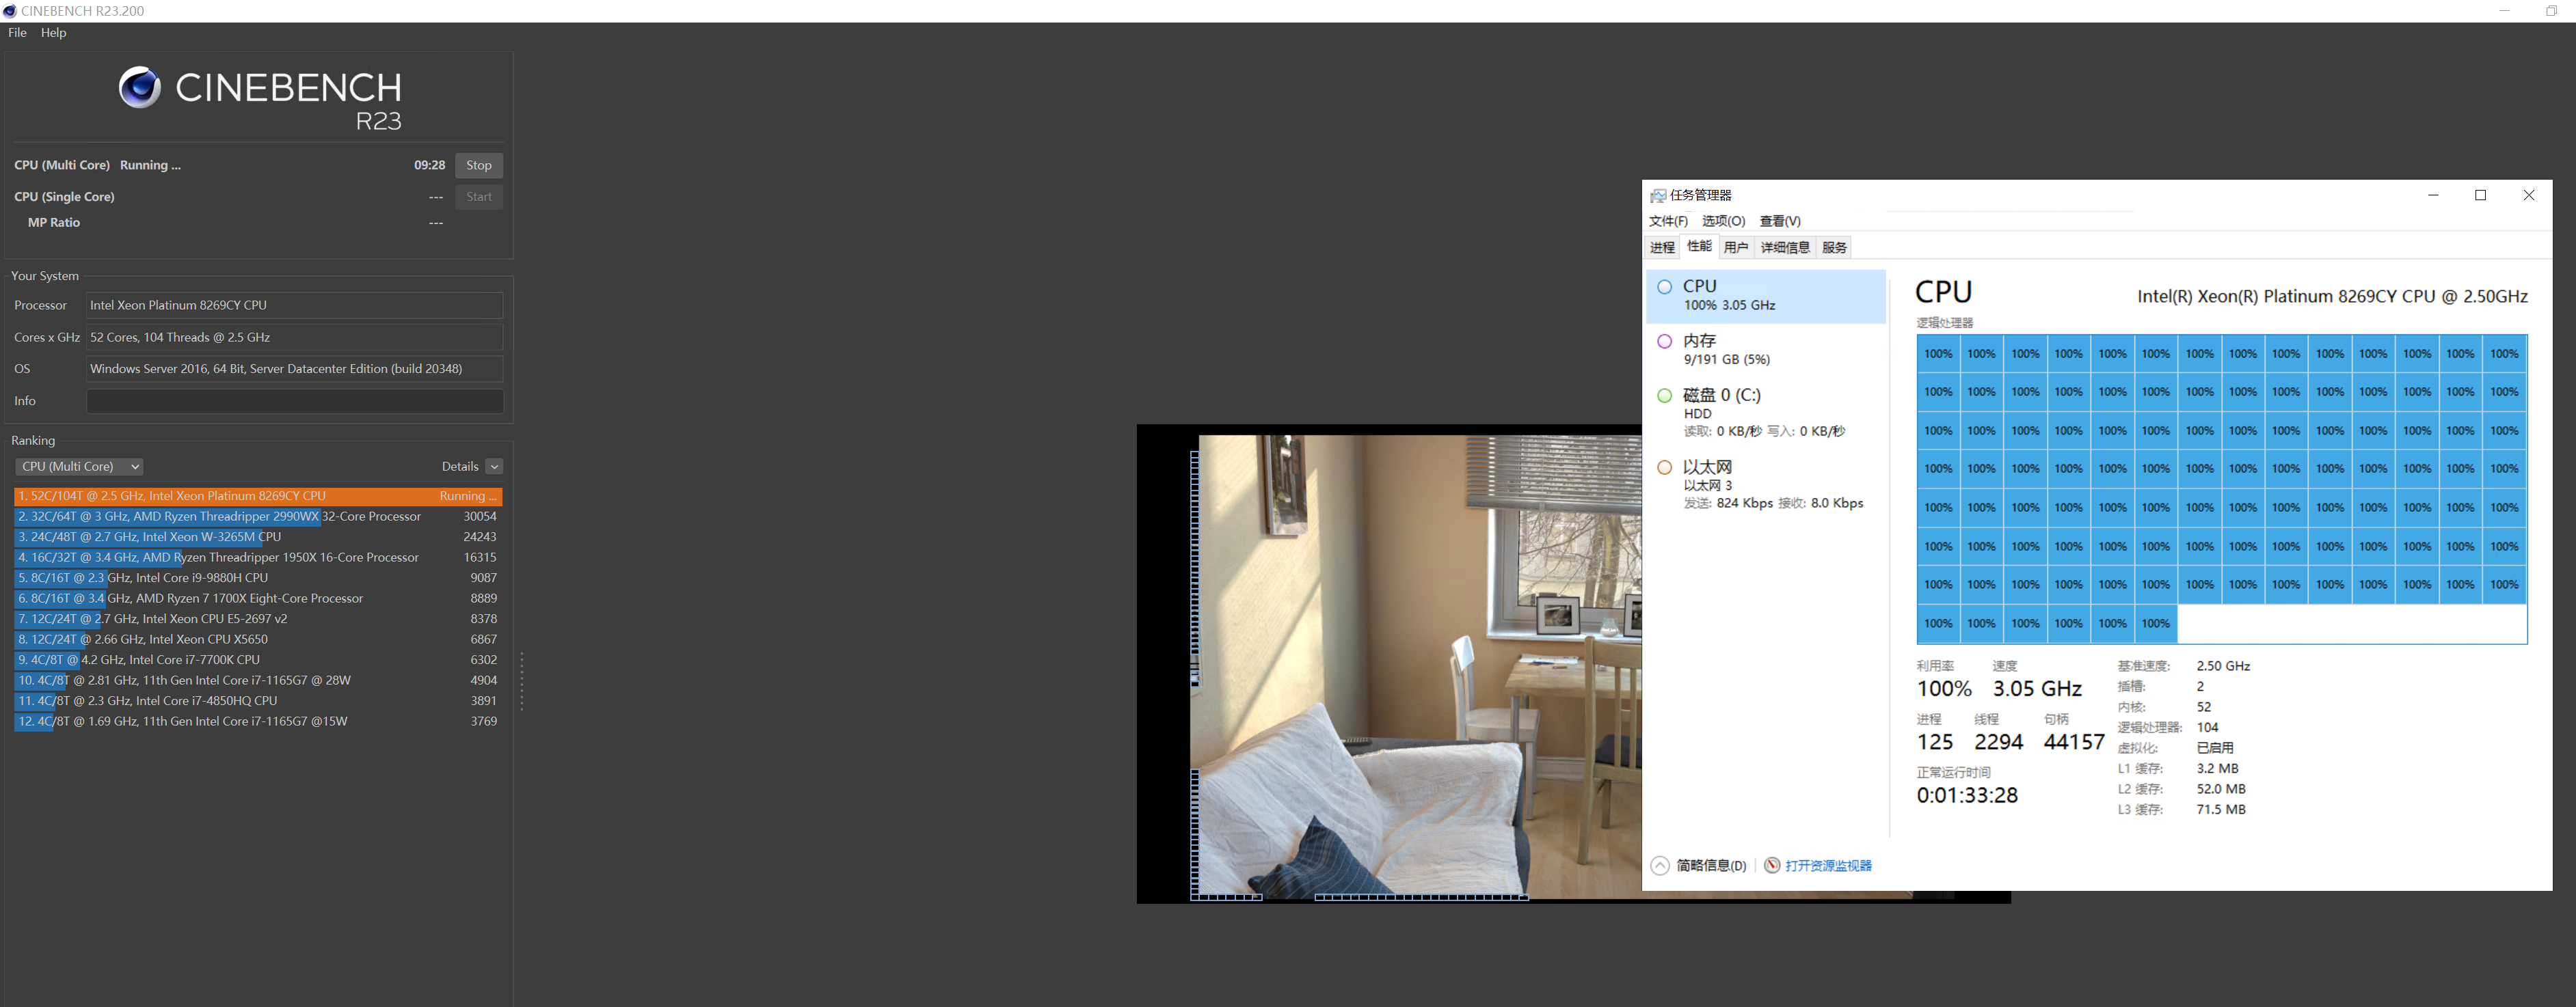Click the collapse arrow icon for brief info
The width and height of the screenshot is (2576, 1007).
(x=1660, y=865)
